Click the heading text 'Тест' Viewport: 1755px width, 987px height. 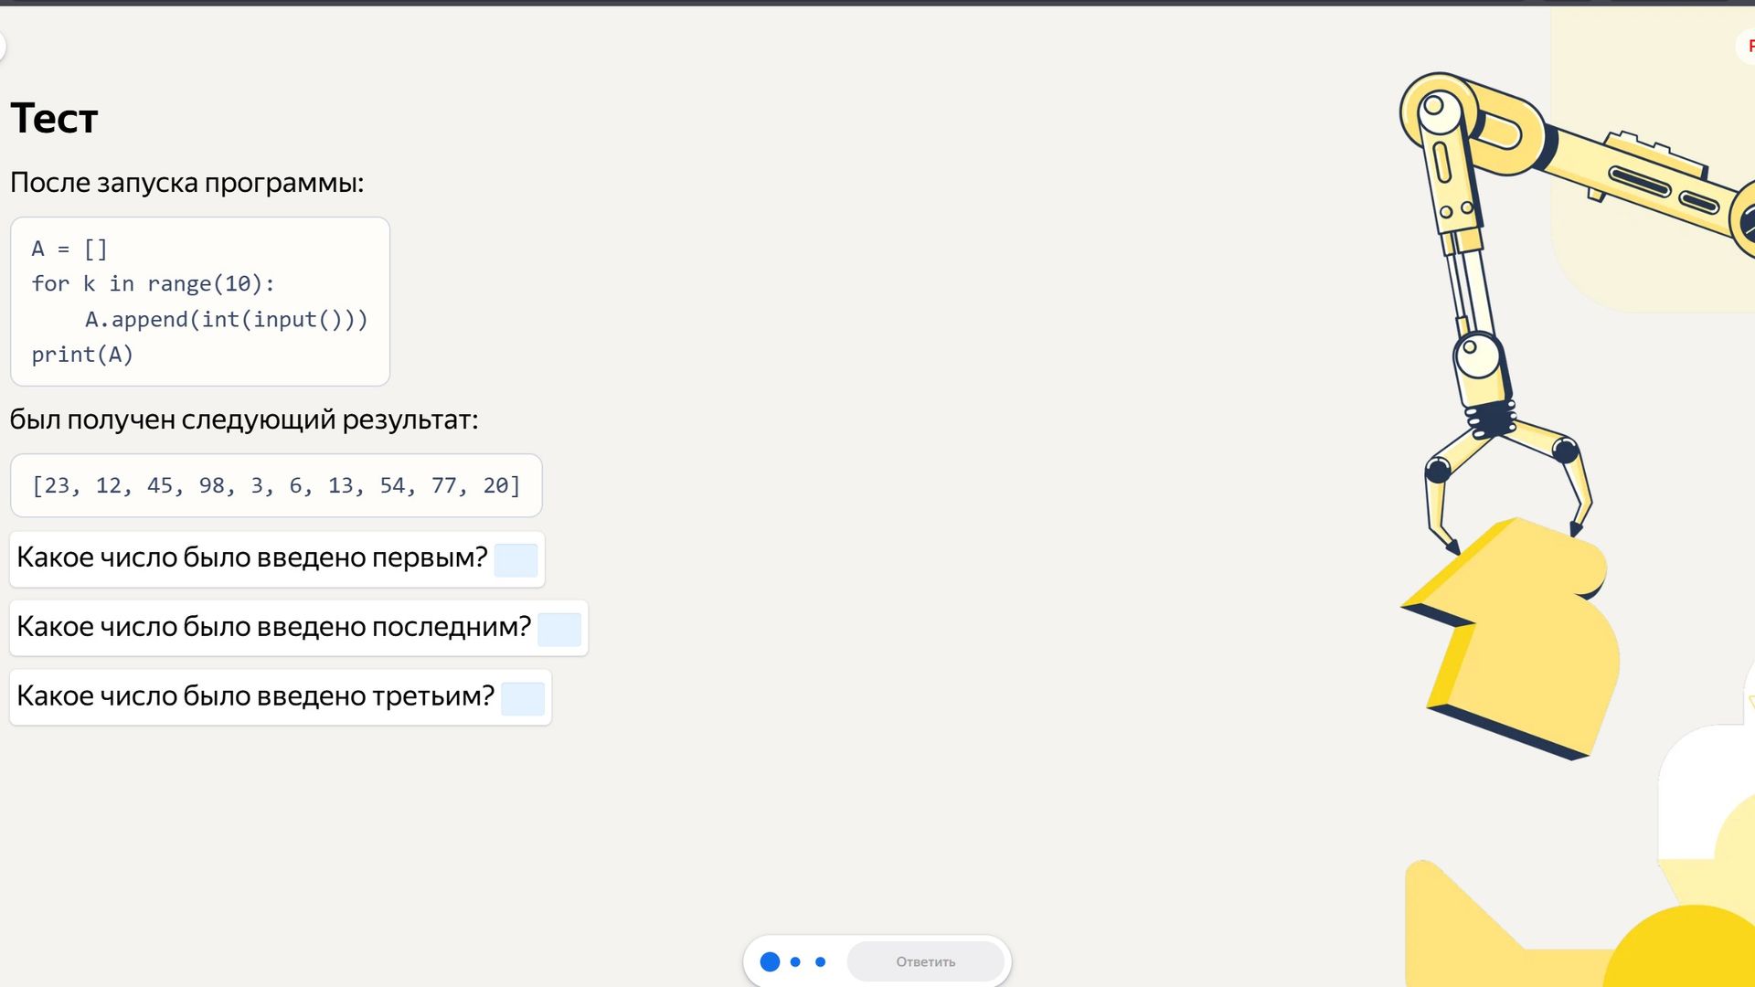(x=54, y=119)
